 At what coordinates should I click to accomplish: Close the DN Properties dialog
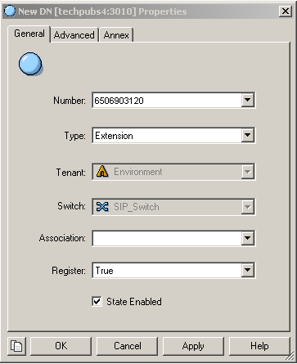tap(286, 11)
